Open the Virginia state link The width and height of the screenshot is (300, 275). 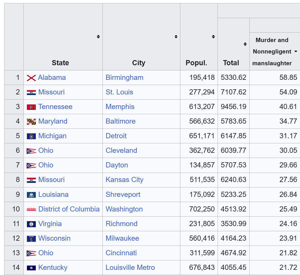tap(50, 224)
